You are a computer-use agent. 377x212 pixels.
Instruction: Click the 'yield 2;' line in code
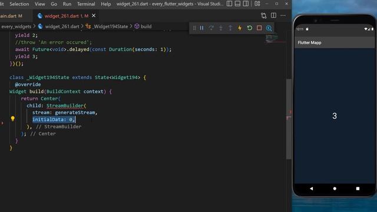point(26,35)
